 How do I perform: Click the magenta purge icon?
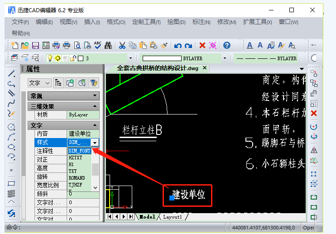[x=213, y=45]
